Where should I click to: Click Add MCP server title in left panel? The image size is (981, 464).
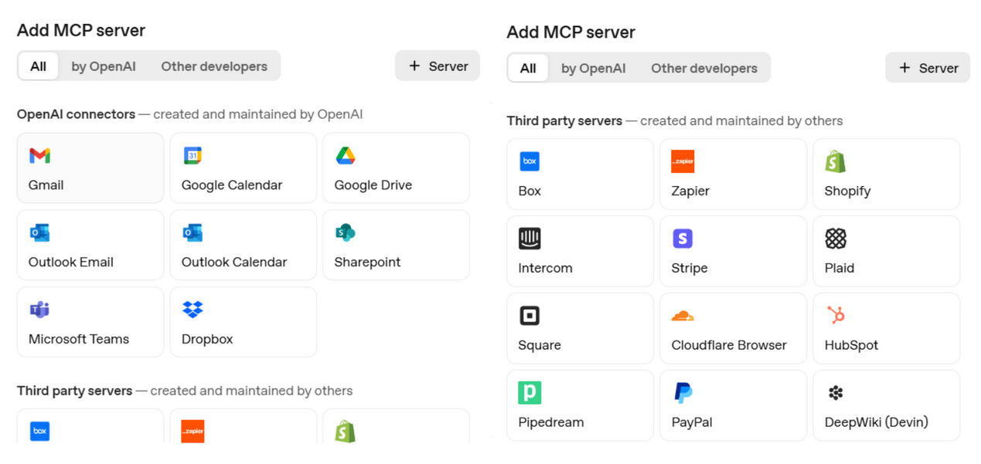click(81, 30)
